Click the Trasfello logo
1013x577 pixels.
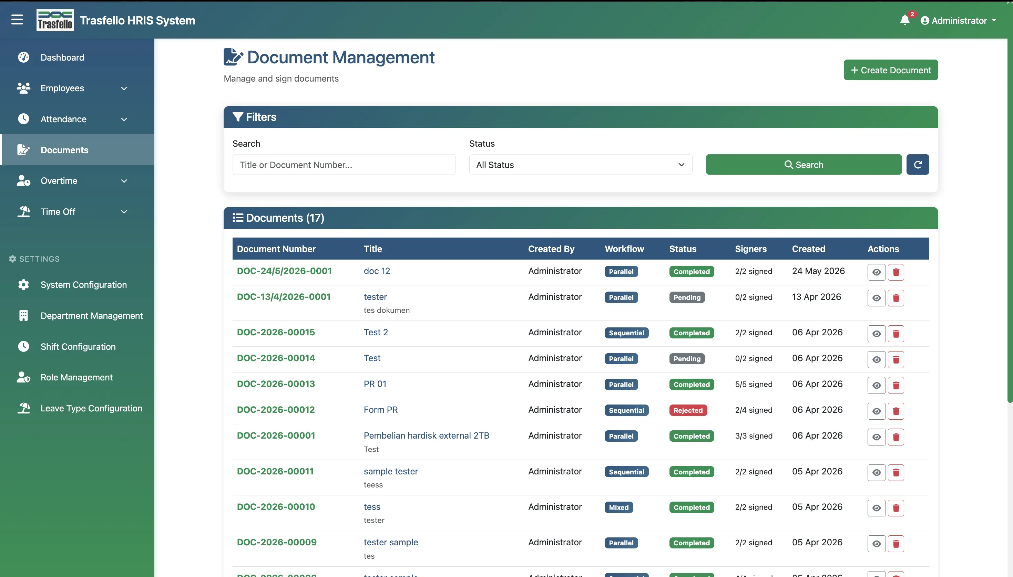(55, 20)
